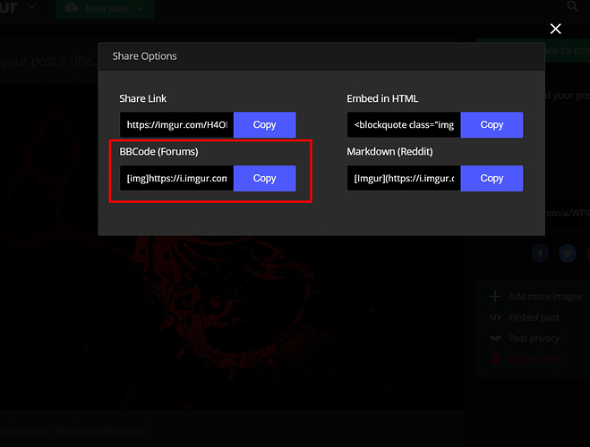Click the Markdown (Reddit) label
The width and height of the screenshot is (590, 447).
[389, 152]
